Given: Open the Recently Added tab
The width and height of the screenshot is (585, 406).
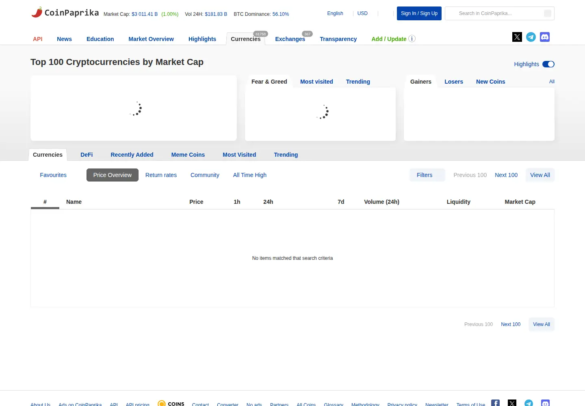Looking at the screenshot, I should [132, 155].
